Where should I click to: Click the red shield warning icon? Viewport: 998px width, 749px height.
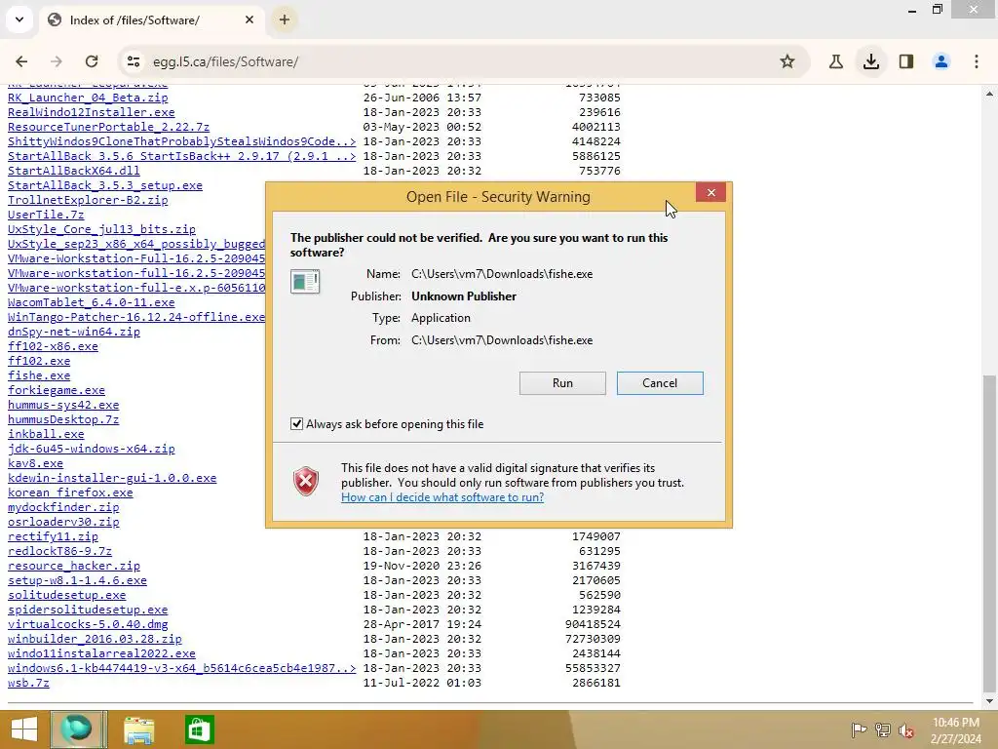tap(306, 482)
